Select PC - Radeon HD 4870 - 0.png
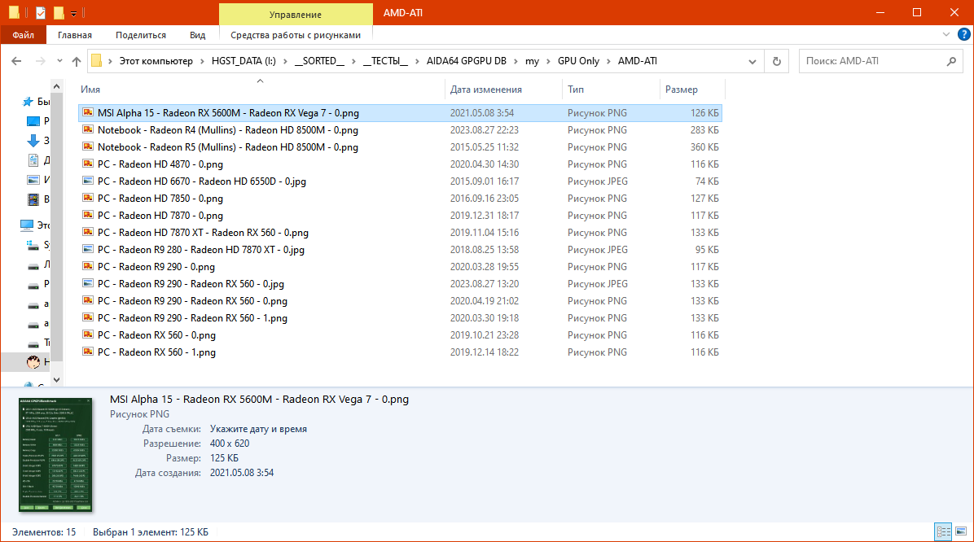Viewport: 974px width, 542px height. [x=400, y=164]
